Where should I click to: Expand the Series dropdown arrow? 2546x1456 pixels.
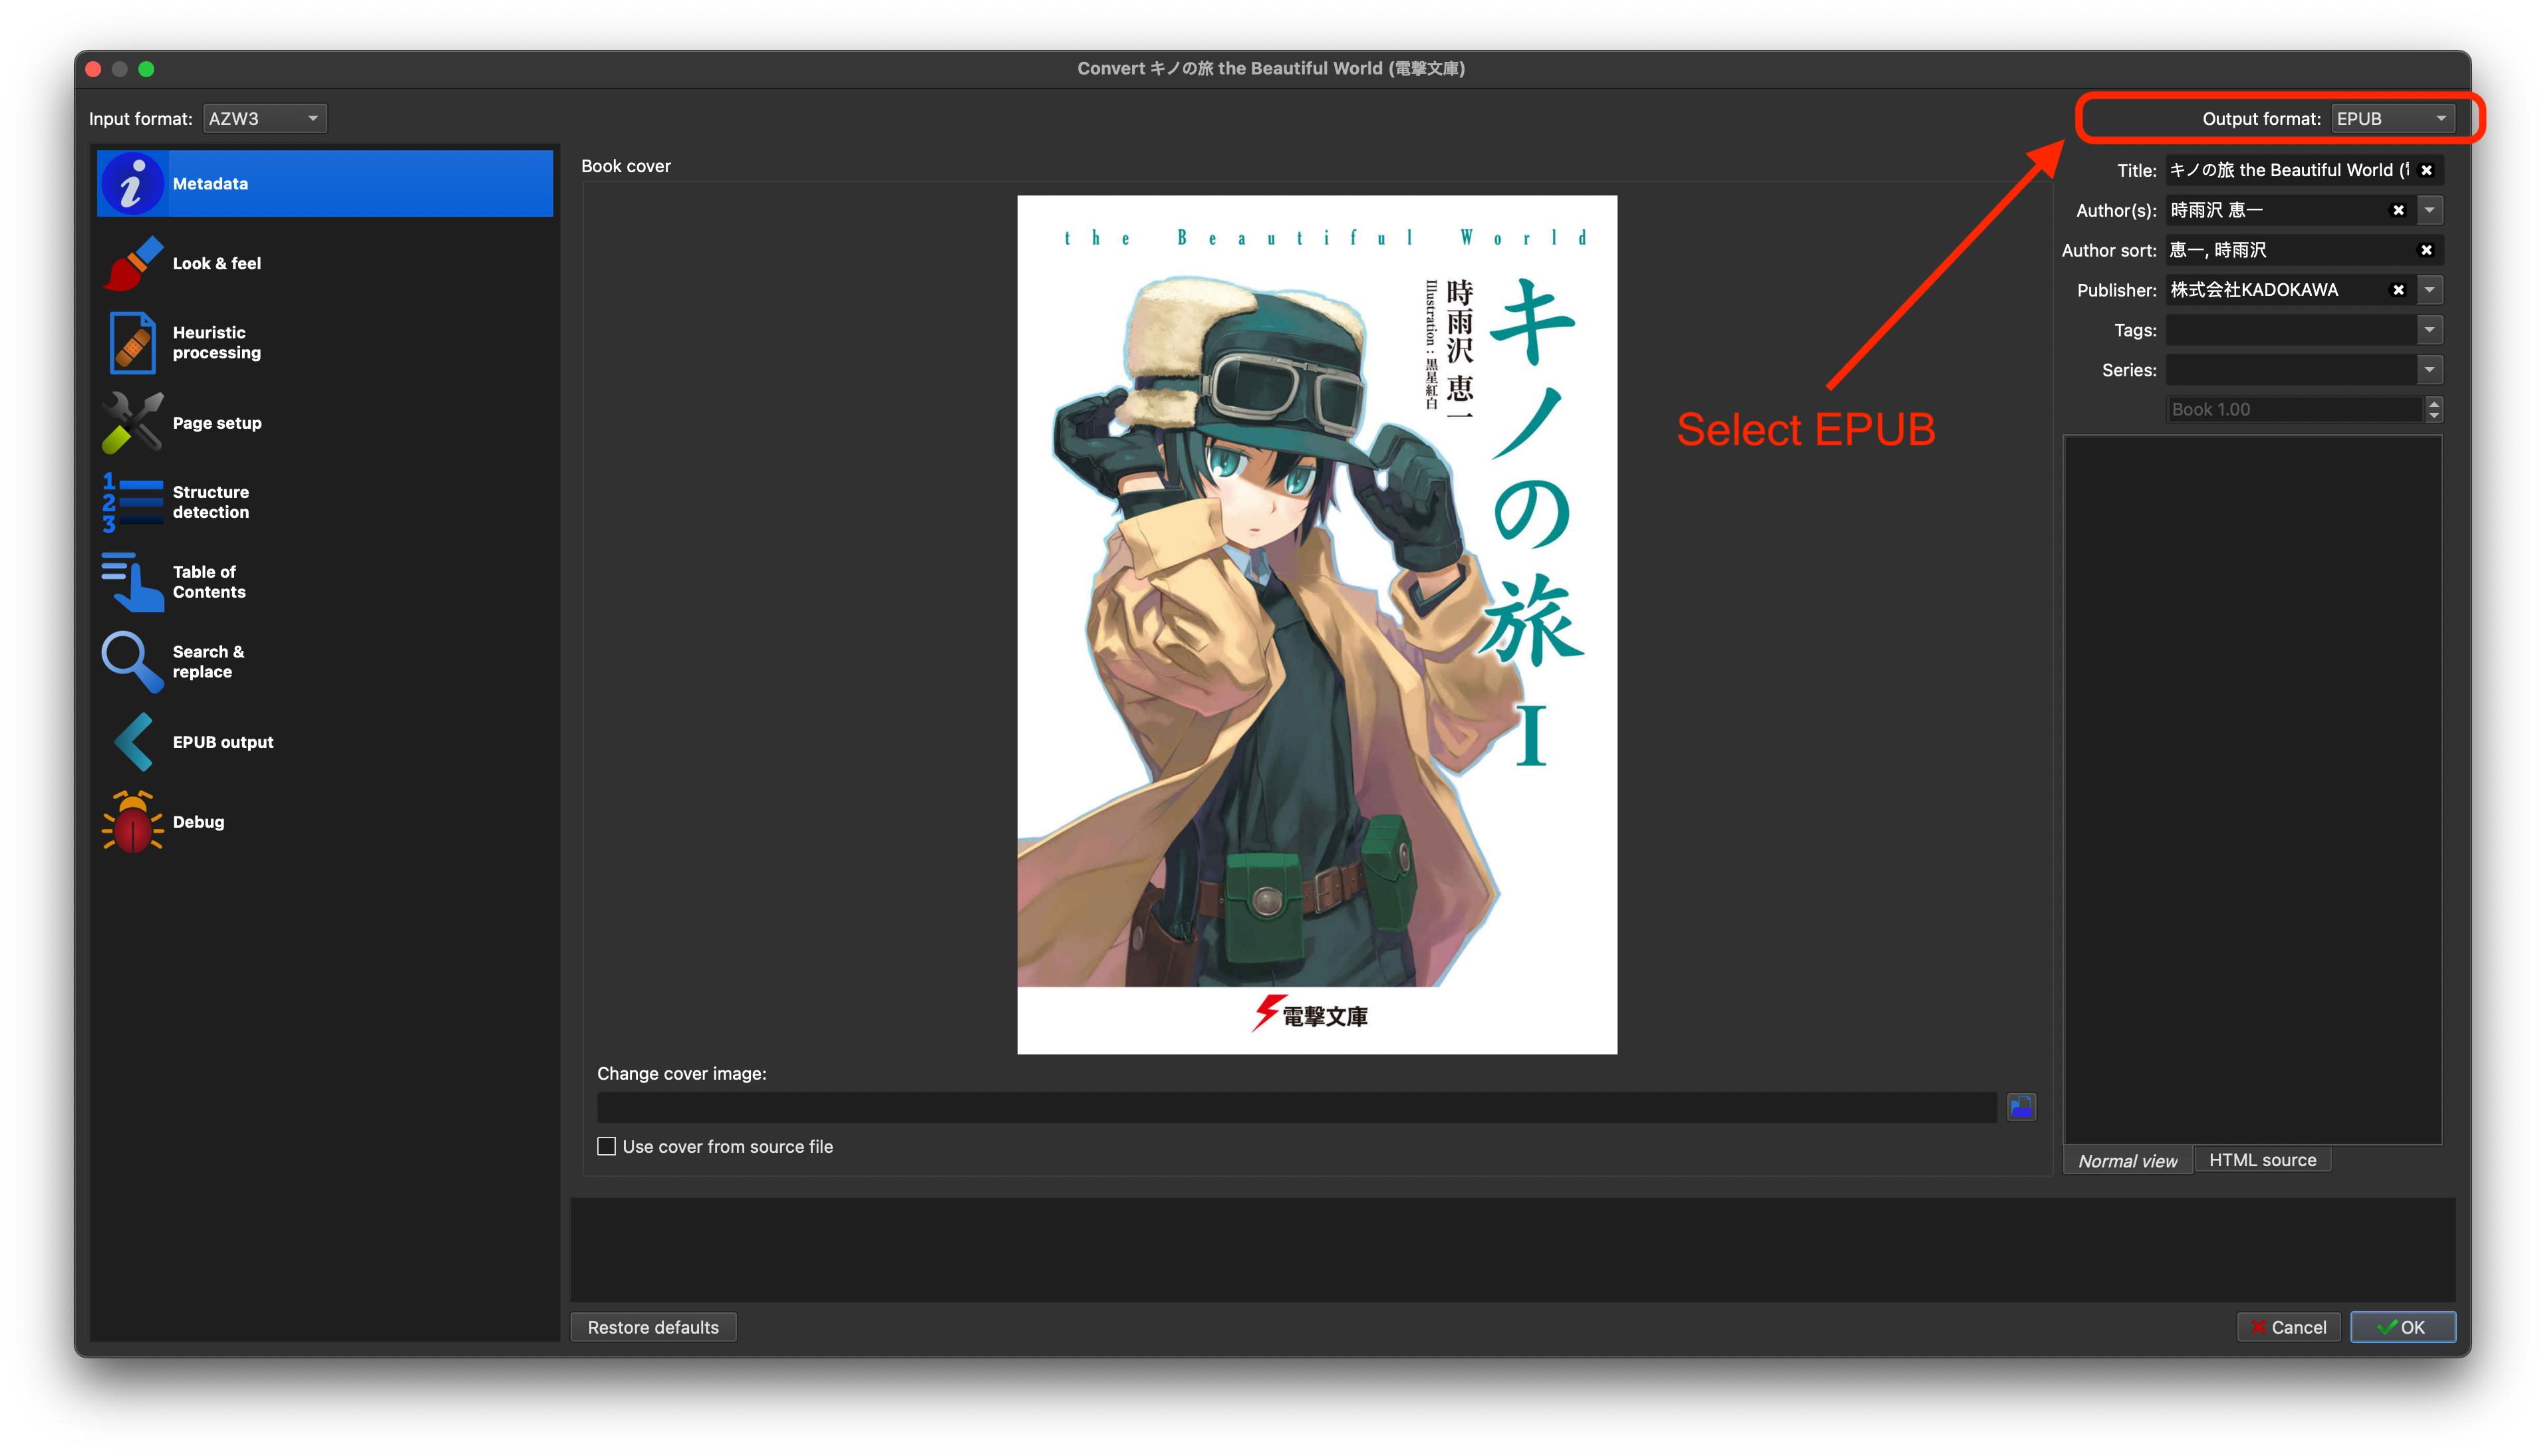2430,370
